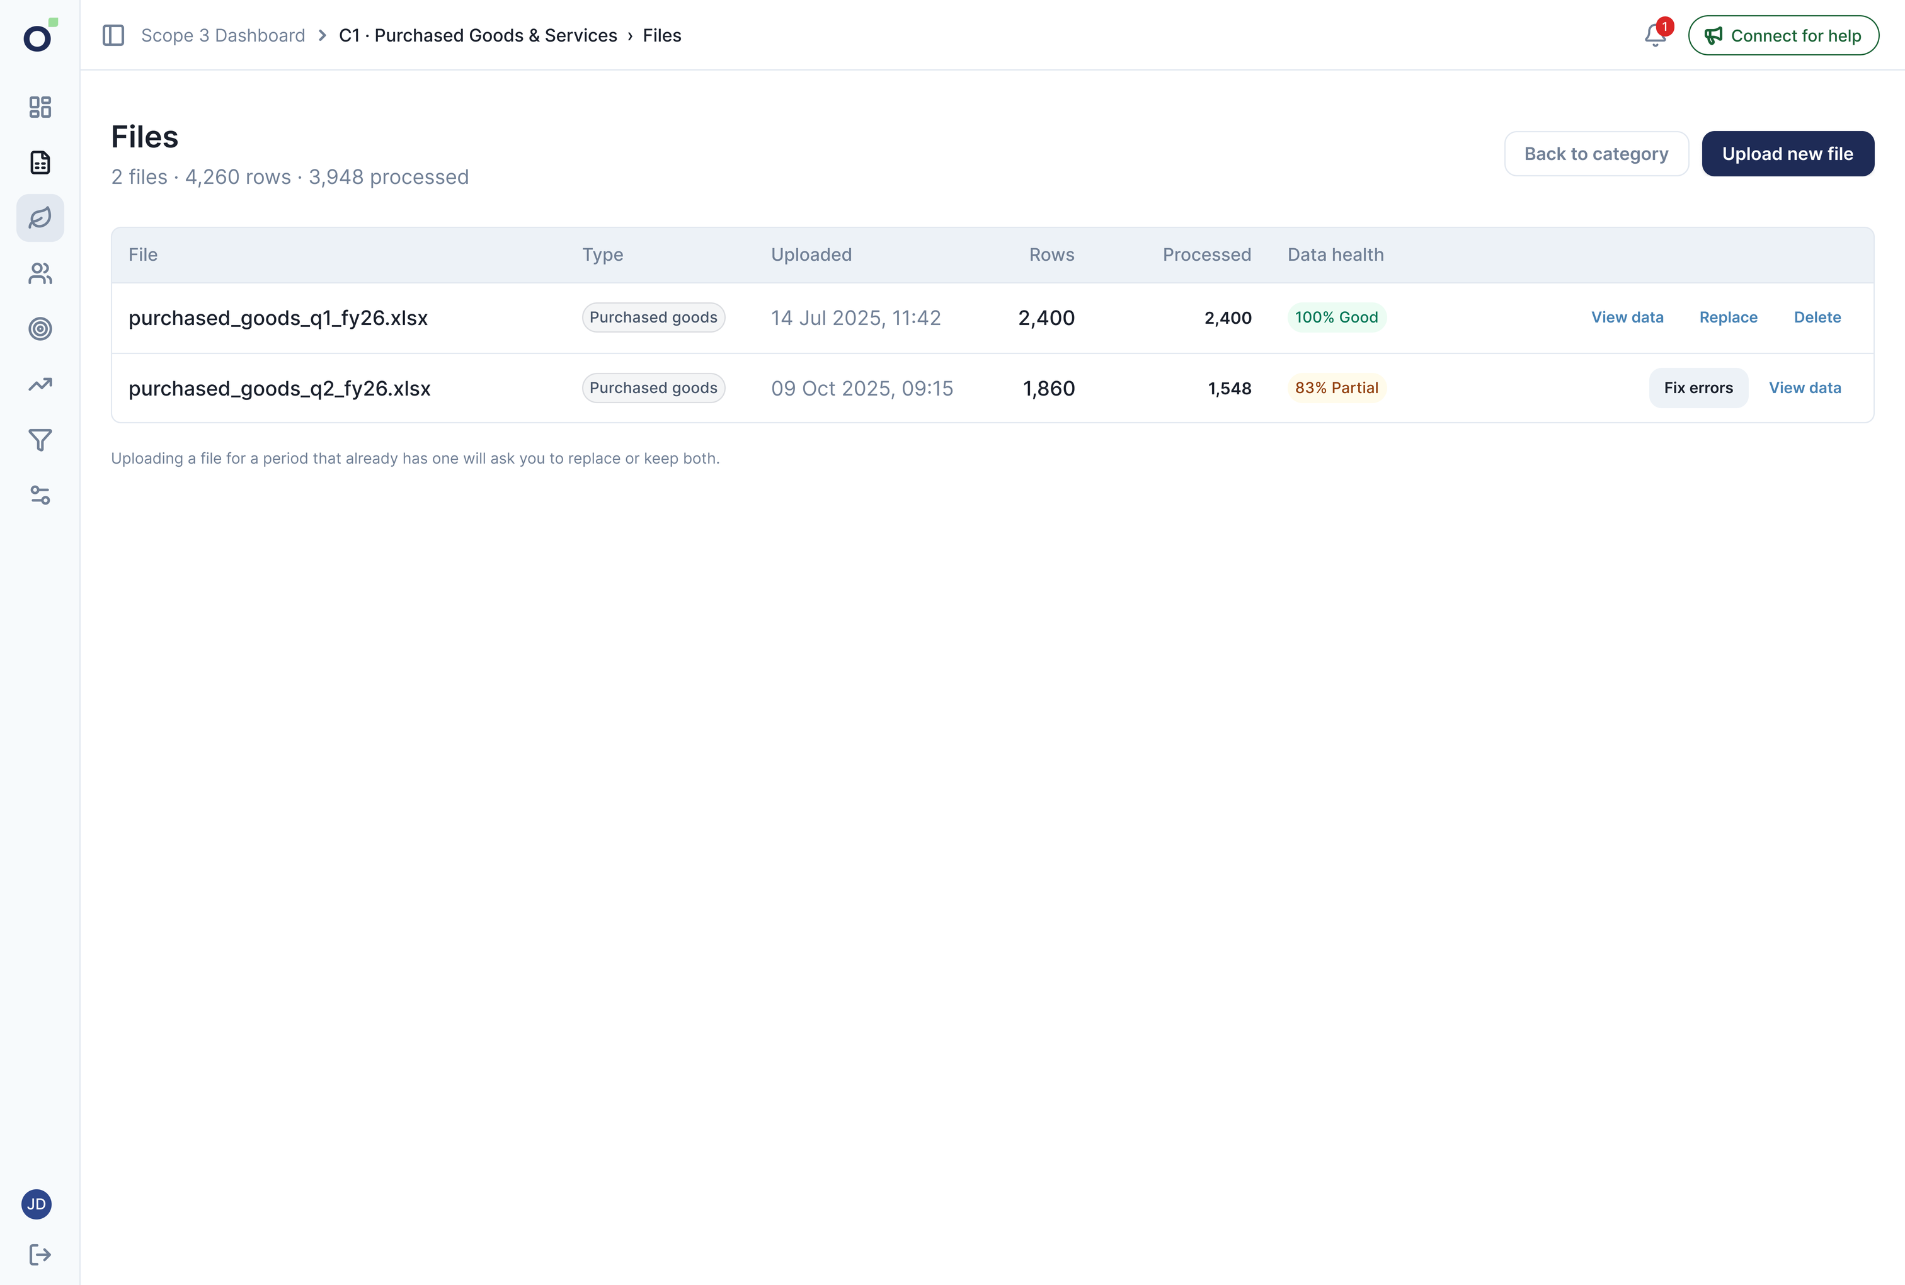Click Fix errors for q2_fy26 file

tap(1698, 387)
